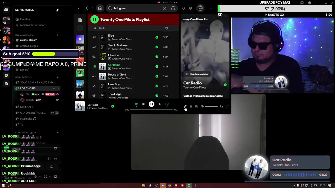Mute Spotify via the speaker icon
This screenshot has width=335, height=188.
click(x=202, y=106)
